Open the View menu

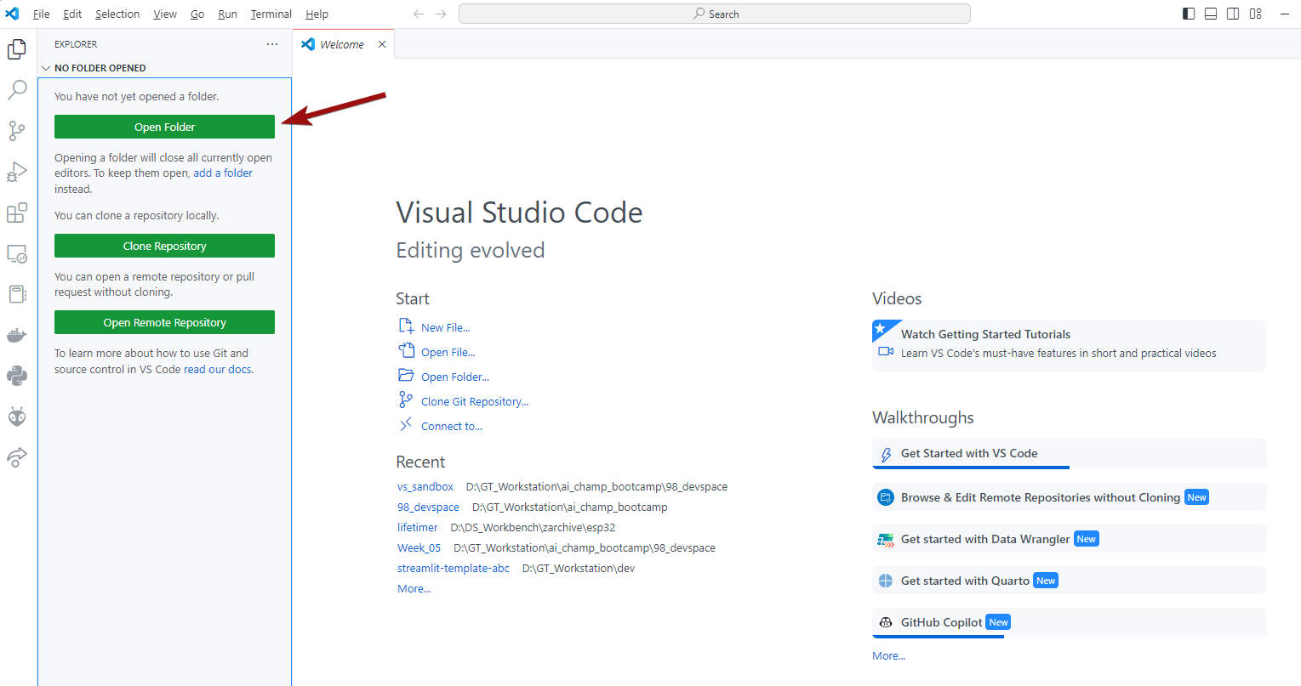(165, 14)
